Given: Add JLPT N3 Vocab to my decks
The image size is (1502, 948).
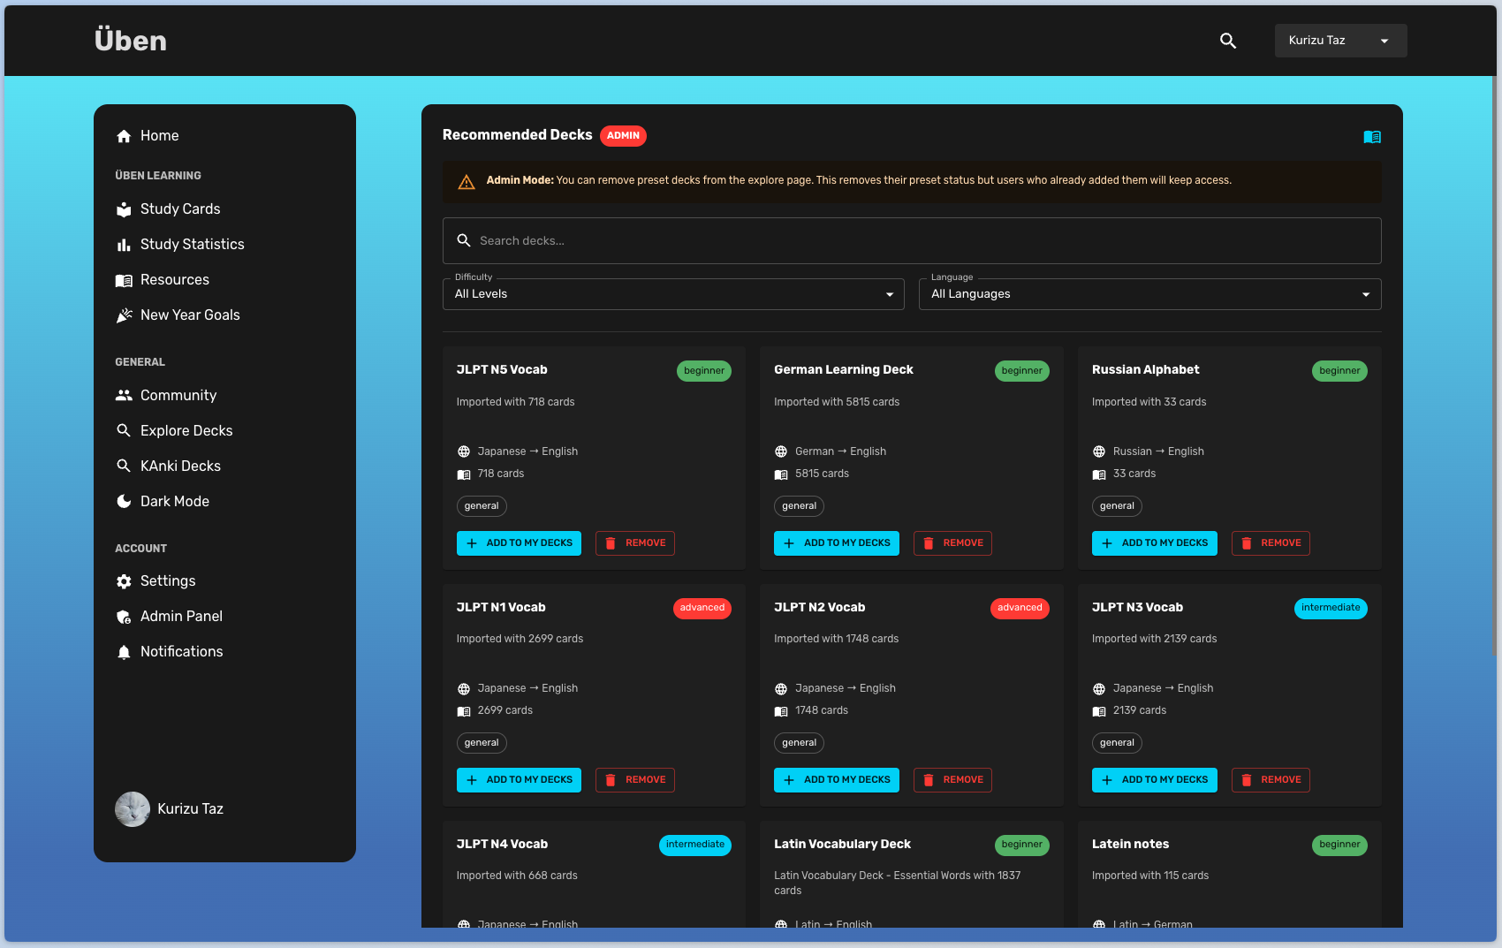Looking at the screenshot, I should point(1154,780).
